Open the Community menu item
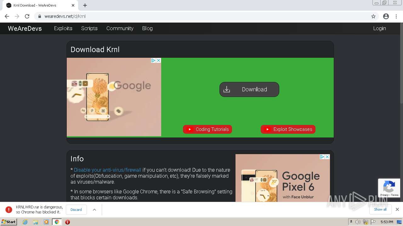The width and height of the screenshot is (403, 226). click(x=120, y=28)
